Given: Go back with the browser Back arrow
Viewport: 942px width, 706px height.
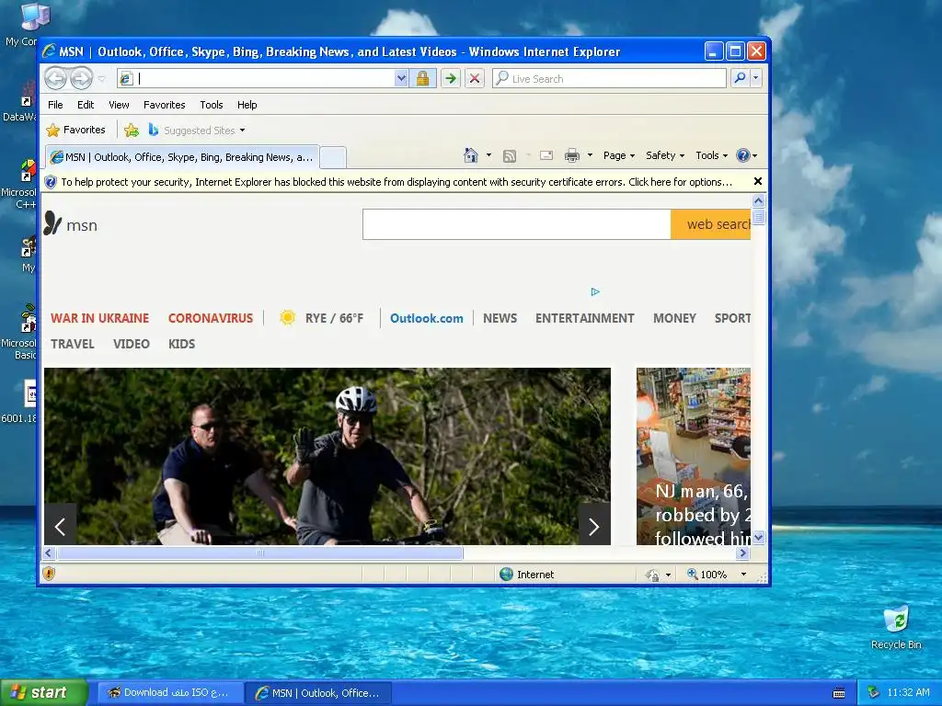Looking at the screenshot, I should [56, 79].
